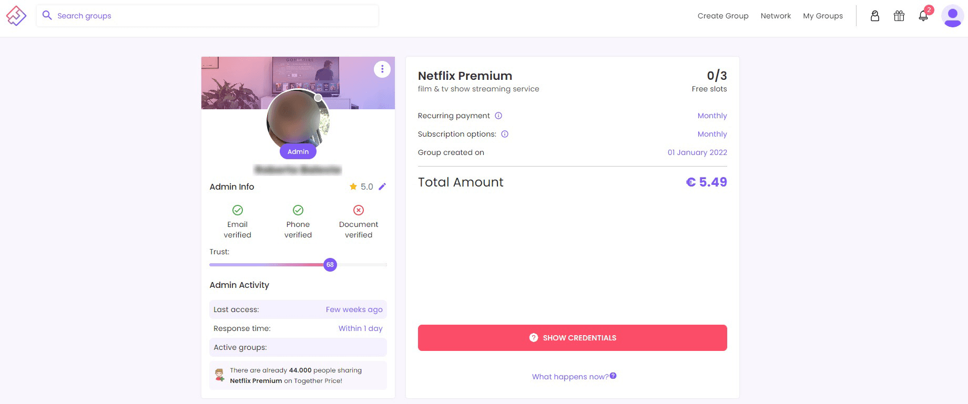Image resolution: width=968 pixels, height=404 pixels.
Task: Click the Trust slider handle showing 68
Action: click(x=330, y=265)
